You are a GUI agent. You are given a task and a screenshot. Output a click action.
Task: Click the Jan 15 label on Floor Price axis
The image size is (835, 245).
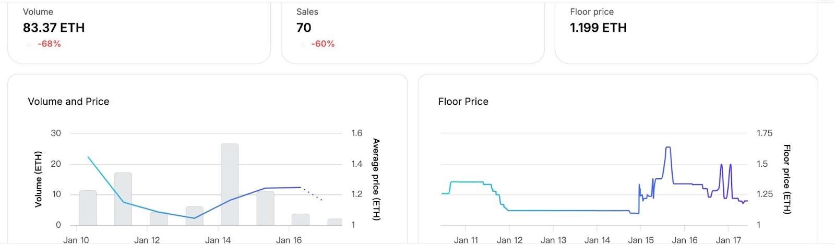click(641, 240)
